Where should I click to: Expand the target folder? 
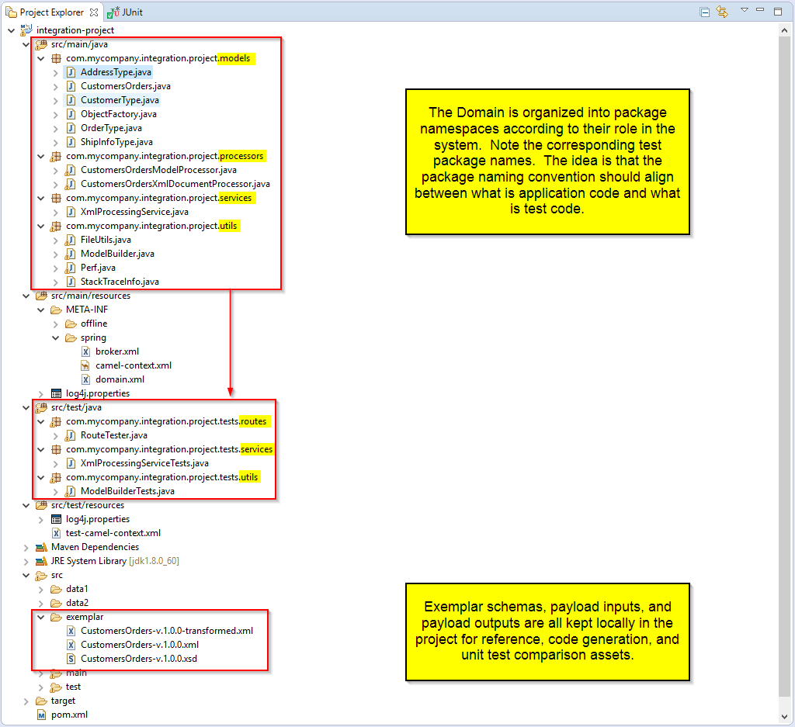26,701
